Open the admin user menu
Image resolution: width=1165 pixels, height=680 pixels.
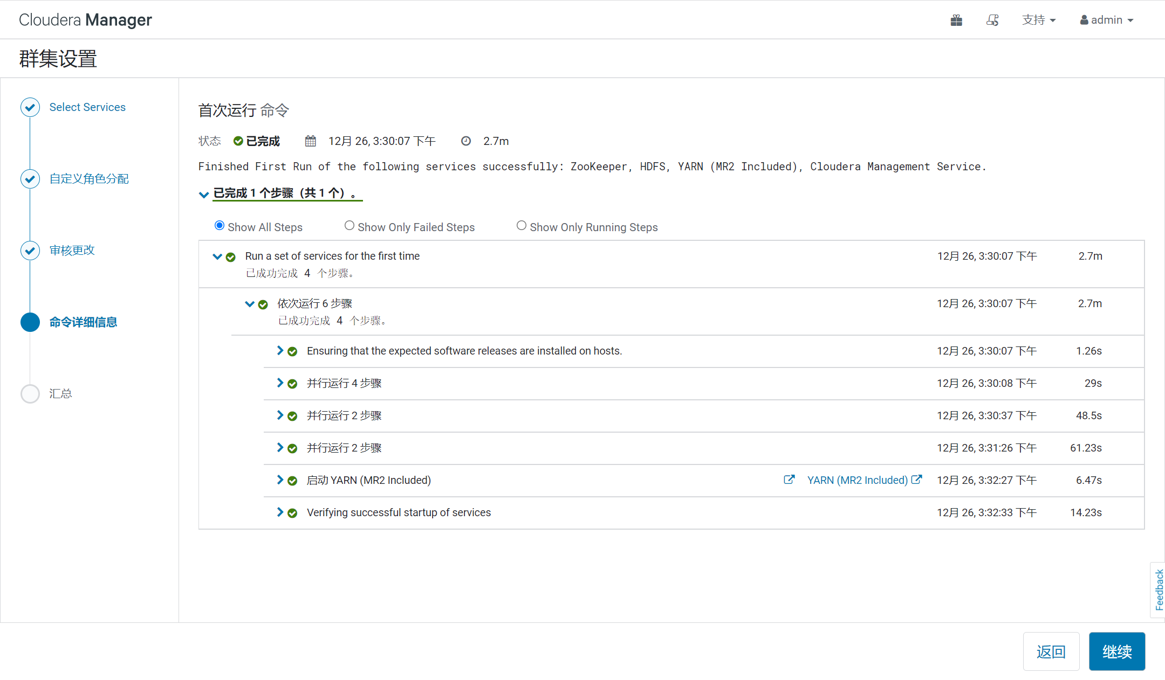(x=1107, y=20)
